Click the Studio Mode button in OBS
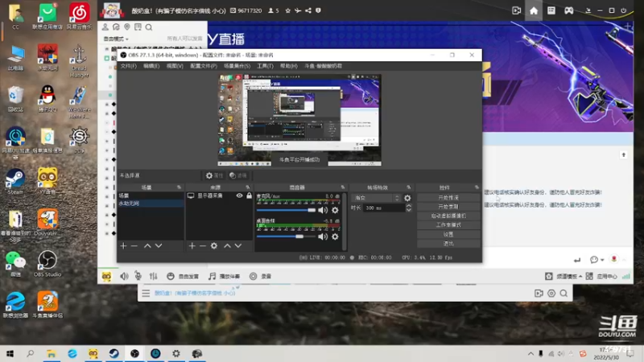The height and width of the screenshot is (362, 644). pos(448,225)
